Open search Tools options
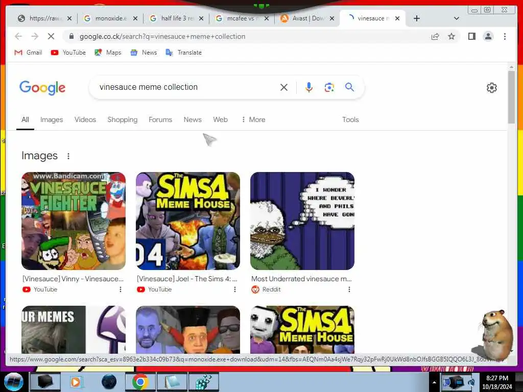523x392 pixels. (x=350, y=119)
